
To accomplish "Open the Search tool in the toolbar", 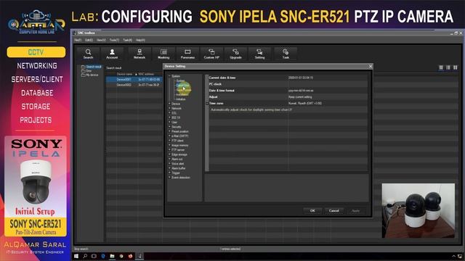I will click(88, 54).
